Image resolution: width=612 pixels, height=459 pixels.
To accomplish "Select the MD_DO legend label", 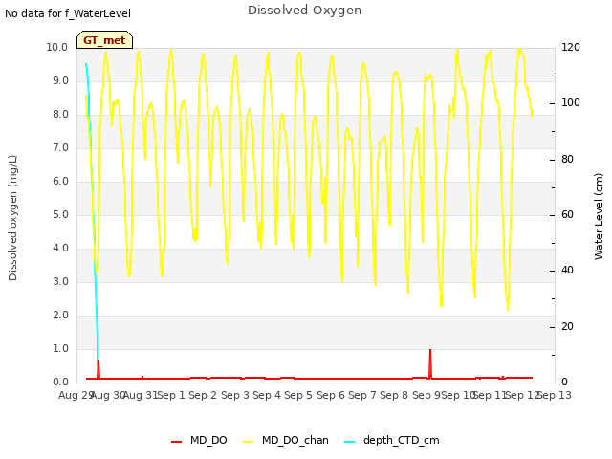I will pos(208,440).
